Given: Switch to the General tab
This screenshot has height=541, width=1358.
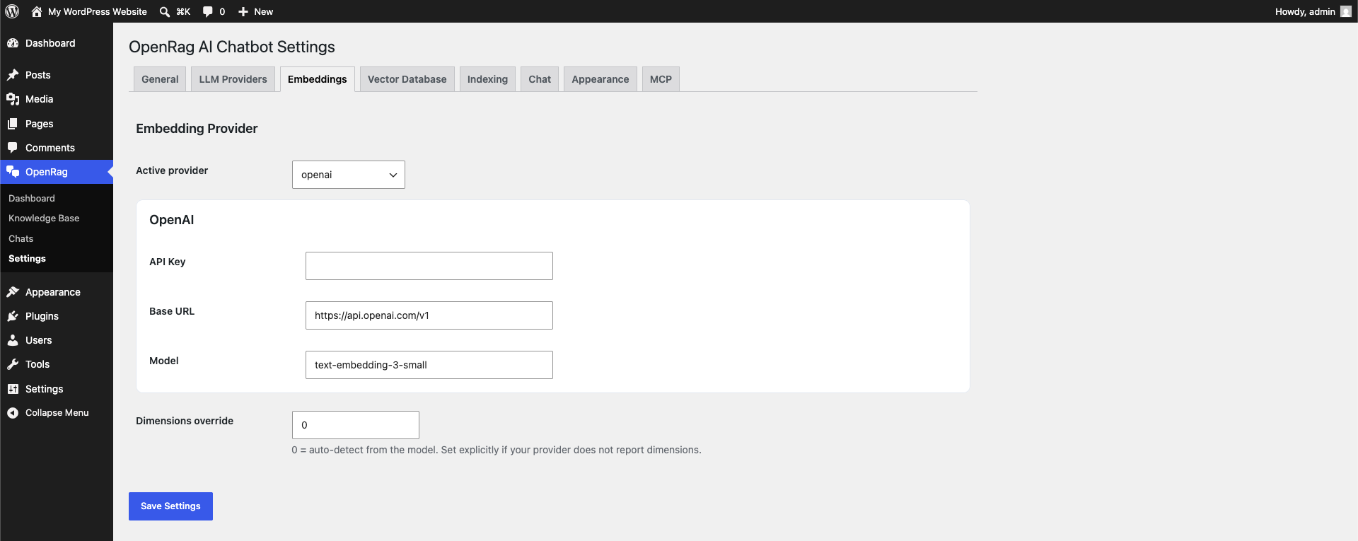Looking at the screenshot, I should (x=160, y=79).
